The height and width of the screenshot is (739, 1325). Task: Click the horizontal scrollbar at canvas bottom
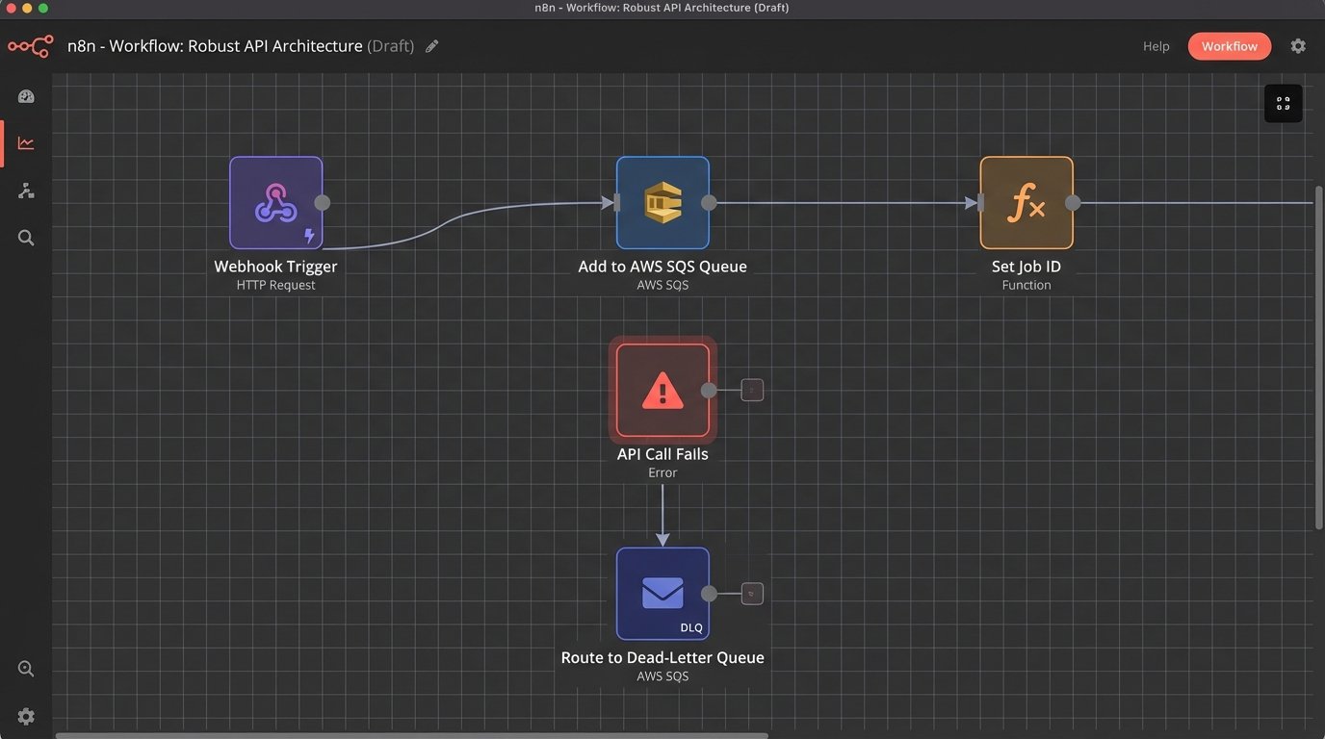(411, 735)
